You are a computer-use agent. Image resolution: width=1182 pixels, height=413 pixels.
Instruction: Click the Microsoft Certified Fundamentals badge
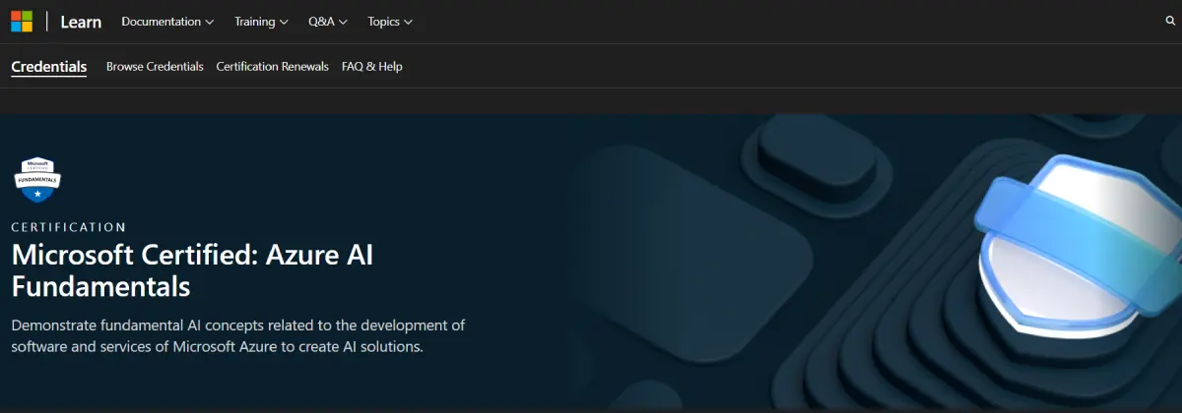tap(38, 180)
